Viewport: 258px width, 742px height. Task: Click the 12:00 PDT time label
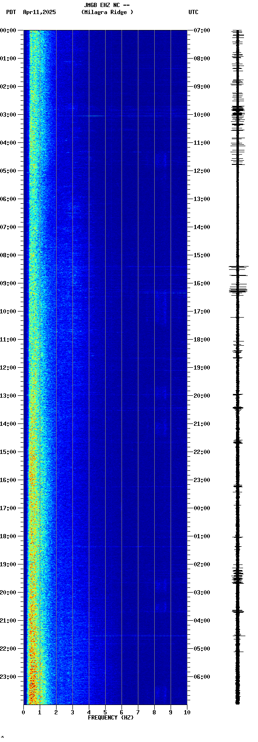click(8, 368)
